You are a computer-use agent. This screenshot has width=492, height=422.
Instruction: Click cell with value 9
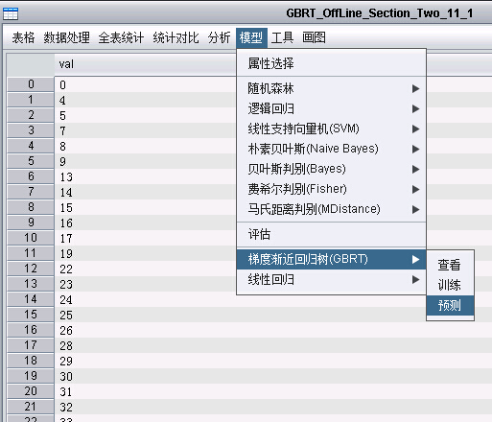coord(146,161)
